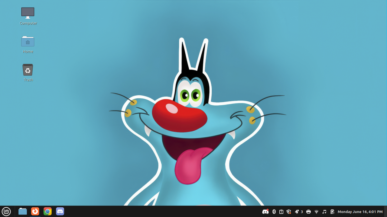387x217 pixels.
Task: Launch Firefox from the panel
Action: [35, 211]
